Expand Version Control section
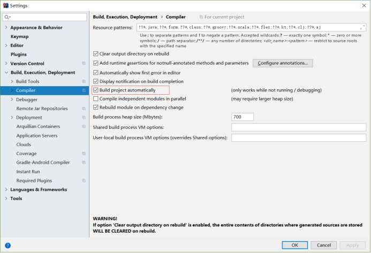 coord(6,63)
